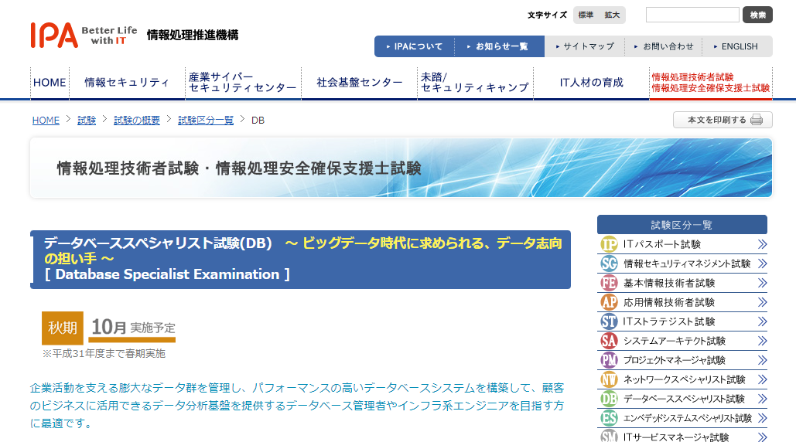Follow the 試験区分一覧 breadcrumb link
Image resolution: width=796 pixels, height=442 pixels.
point(206,121)
